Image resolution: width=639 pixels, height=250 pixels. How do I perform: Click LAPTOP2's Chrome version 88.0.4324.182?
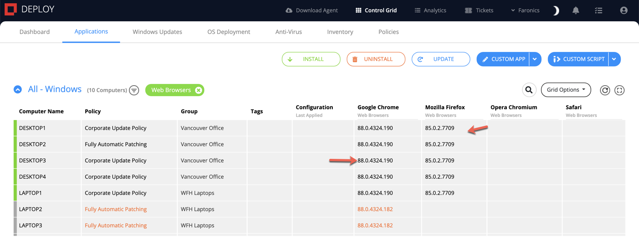pyautogui.click(x=375, y=209)
